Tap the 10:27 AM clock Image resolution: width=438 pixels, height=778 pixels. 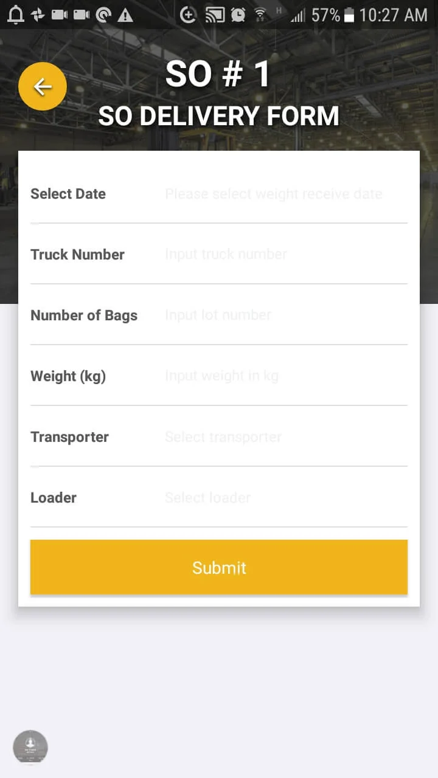coord(394,15)
